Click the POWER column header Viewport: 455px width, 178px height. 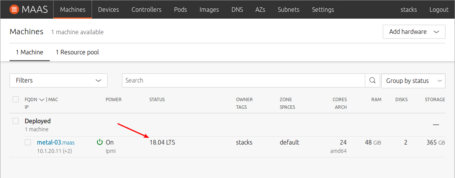point(113,100)
